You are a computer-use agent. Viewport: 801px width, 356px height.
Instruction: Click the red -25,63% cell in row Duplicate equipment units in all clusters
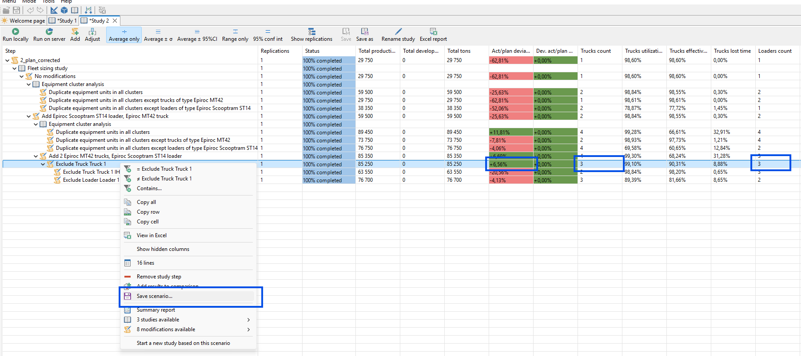(511, 92)
